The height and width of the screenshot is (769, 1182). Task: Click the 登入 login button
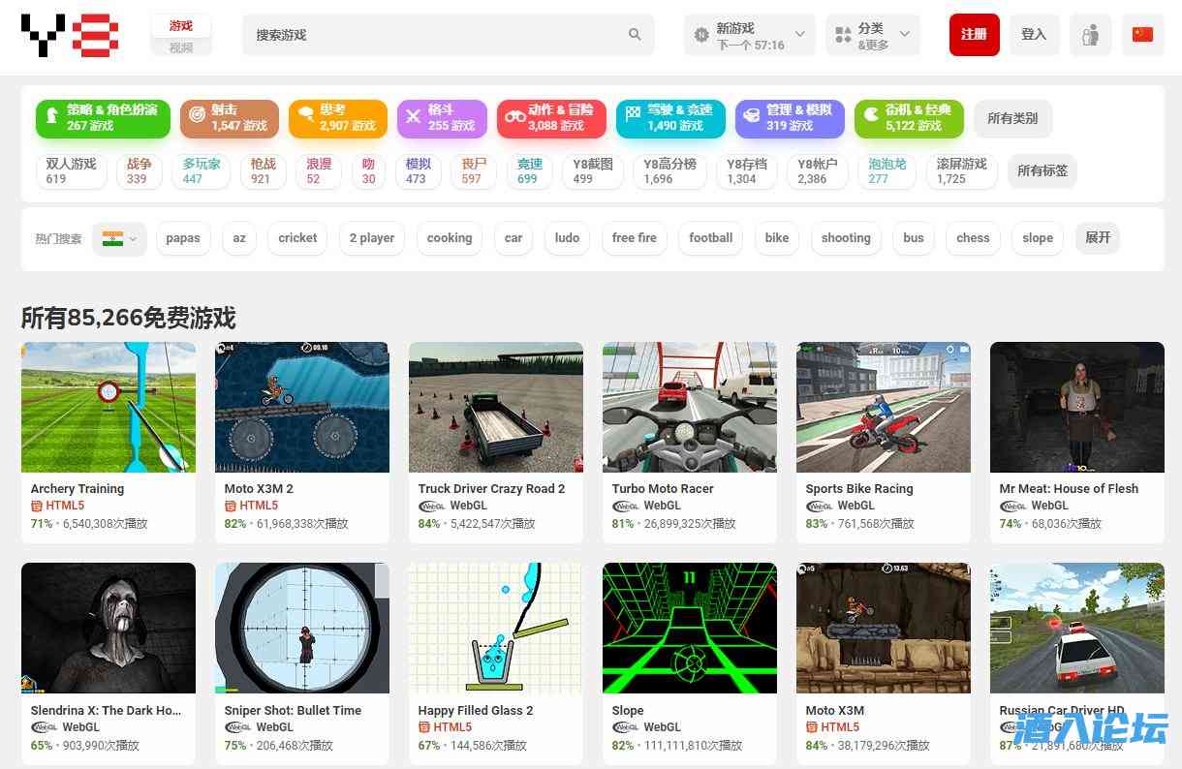pos(1034,35)
